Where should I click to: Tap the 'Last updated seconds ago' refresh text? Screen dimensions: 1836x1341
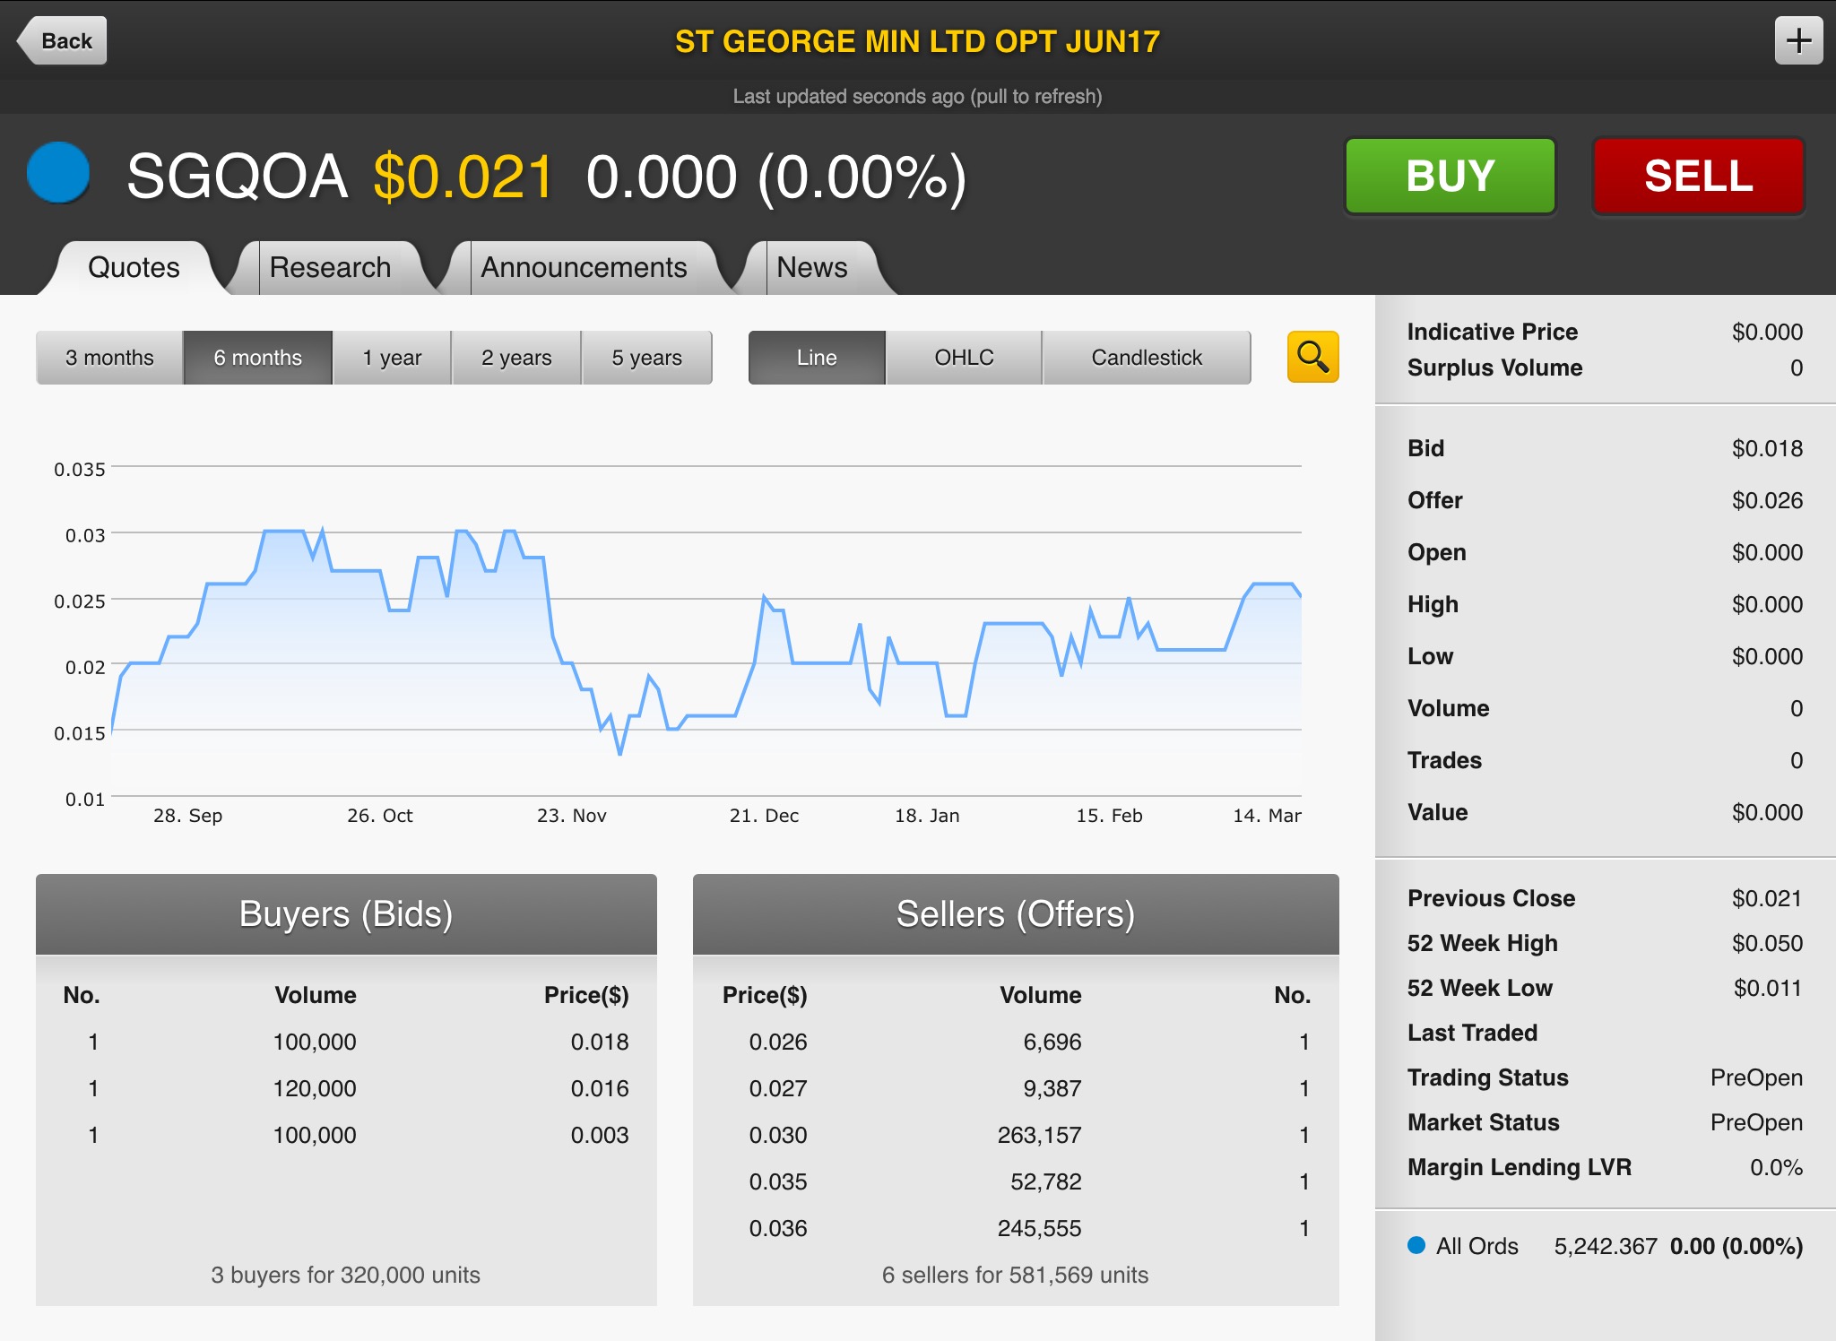(x=917, y=96)
